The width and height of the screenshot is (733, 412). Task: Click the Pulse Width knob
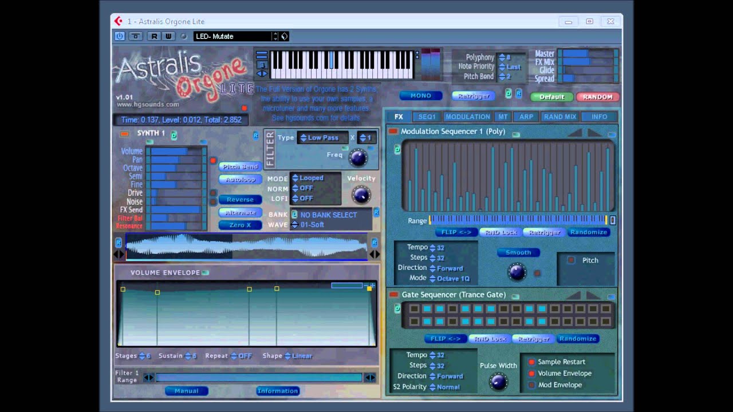(498, 382)
